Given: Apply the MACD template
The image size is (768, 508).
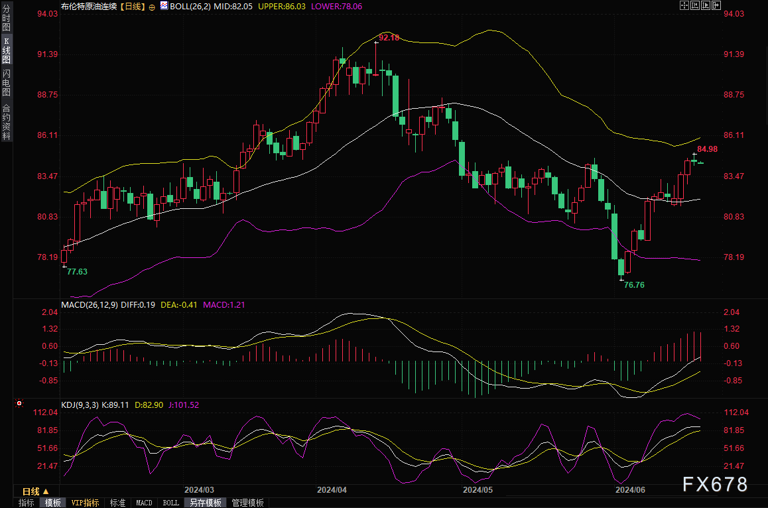Looking at the screenshot, I should tap(144, 503).
